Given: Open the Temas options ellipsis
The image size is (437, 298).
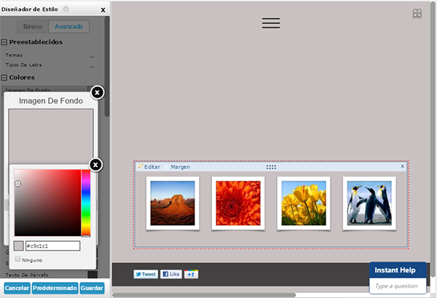Looking at the screenshot, I should pos(92,55).
